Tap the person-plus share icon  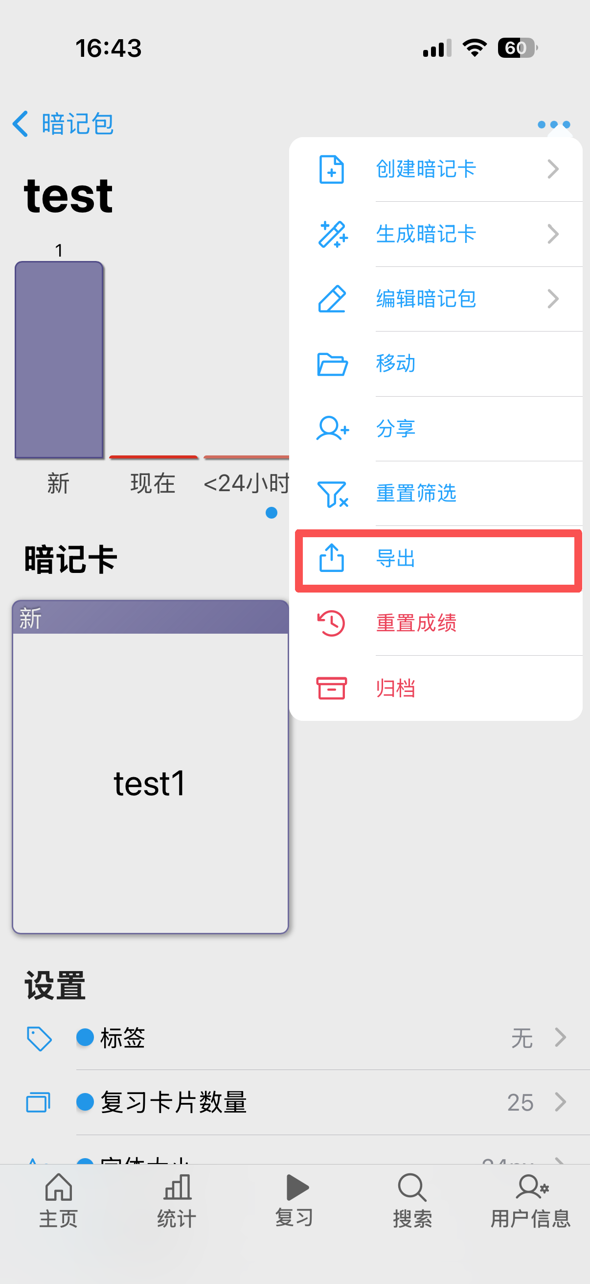[333, 428]
